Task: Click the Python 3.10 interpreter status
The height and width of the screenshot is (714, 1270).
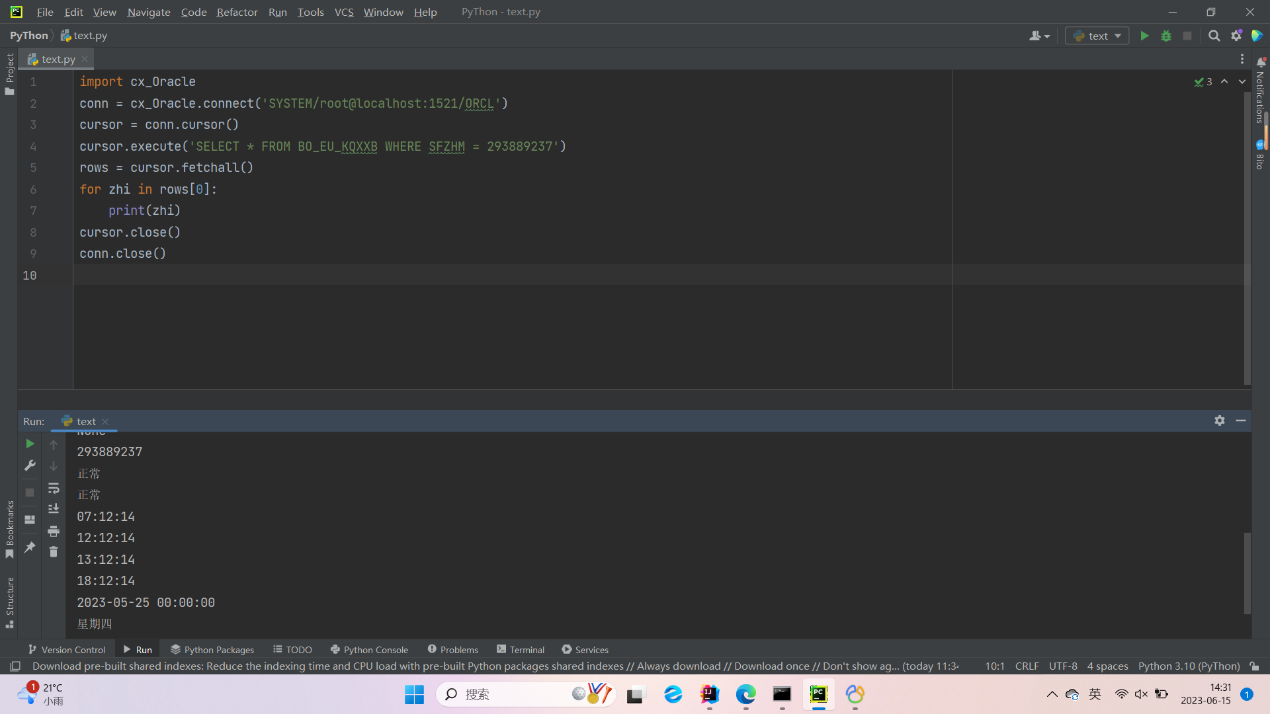Action: (1189, 666)
